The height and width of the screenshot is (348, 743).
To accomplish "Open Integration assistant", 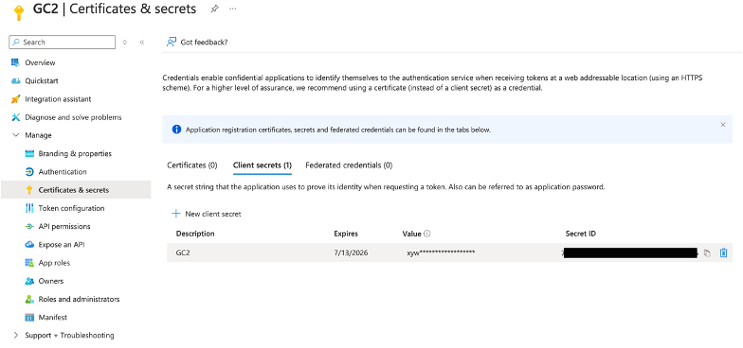I will (58, 99).
